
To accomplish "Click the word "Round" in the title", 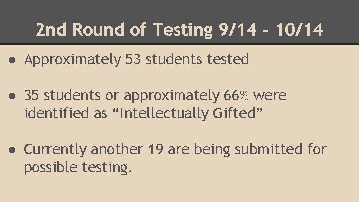I will 98,30.
